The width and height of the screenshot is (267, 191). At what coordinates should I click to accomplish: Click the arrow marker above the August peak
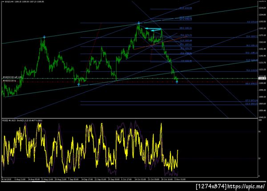pos(44,37)
